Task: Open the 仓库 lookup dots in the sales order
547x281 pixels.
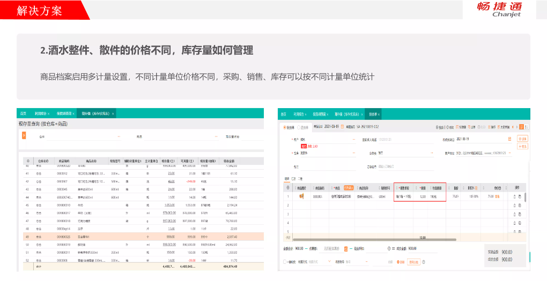Action: pyautogui.click(x=354, y=153)
